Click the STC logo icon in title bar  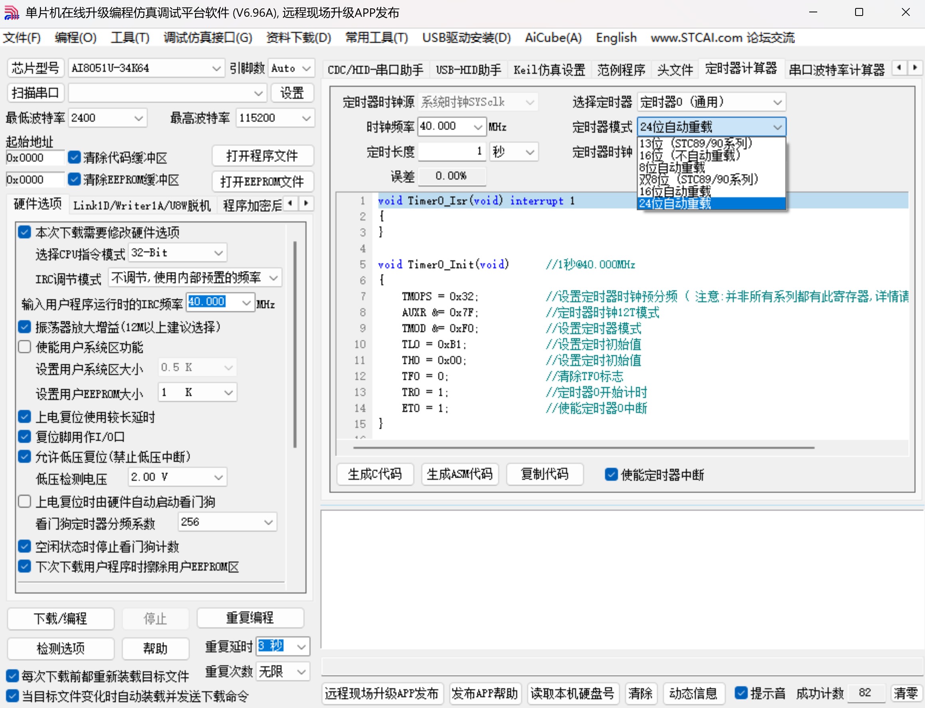click(12, 12)
